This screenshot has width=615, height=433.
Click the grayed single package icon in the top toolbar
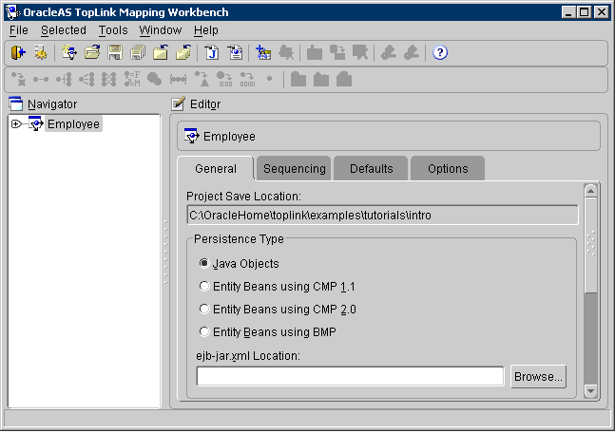tap(315, 52)
